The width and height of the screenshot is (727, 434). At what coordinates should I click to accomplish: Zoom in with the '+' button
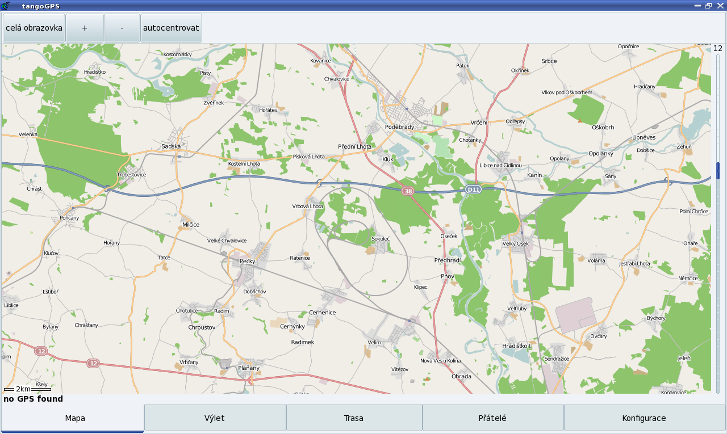(85, 28)
